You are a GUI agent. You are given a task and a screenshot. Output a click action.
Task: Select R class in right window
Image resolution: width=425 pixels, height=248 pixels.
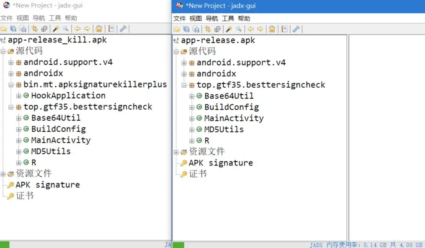(x=207, y=141)
